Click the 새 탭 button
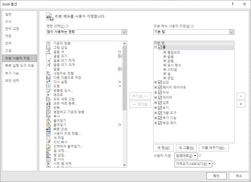 163,148
